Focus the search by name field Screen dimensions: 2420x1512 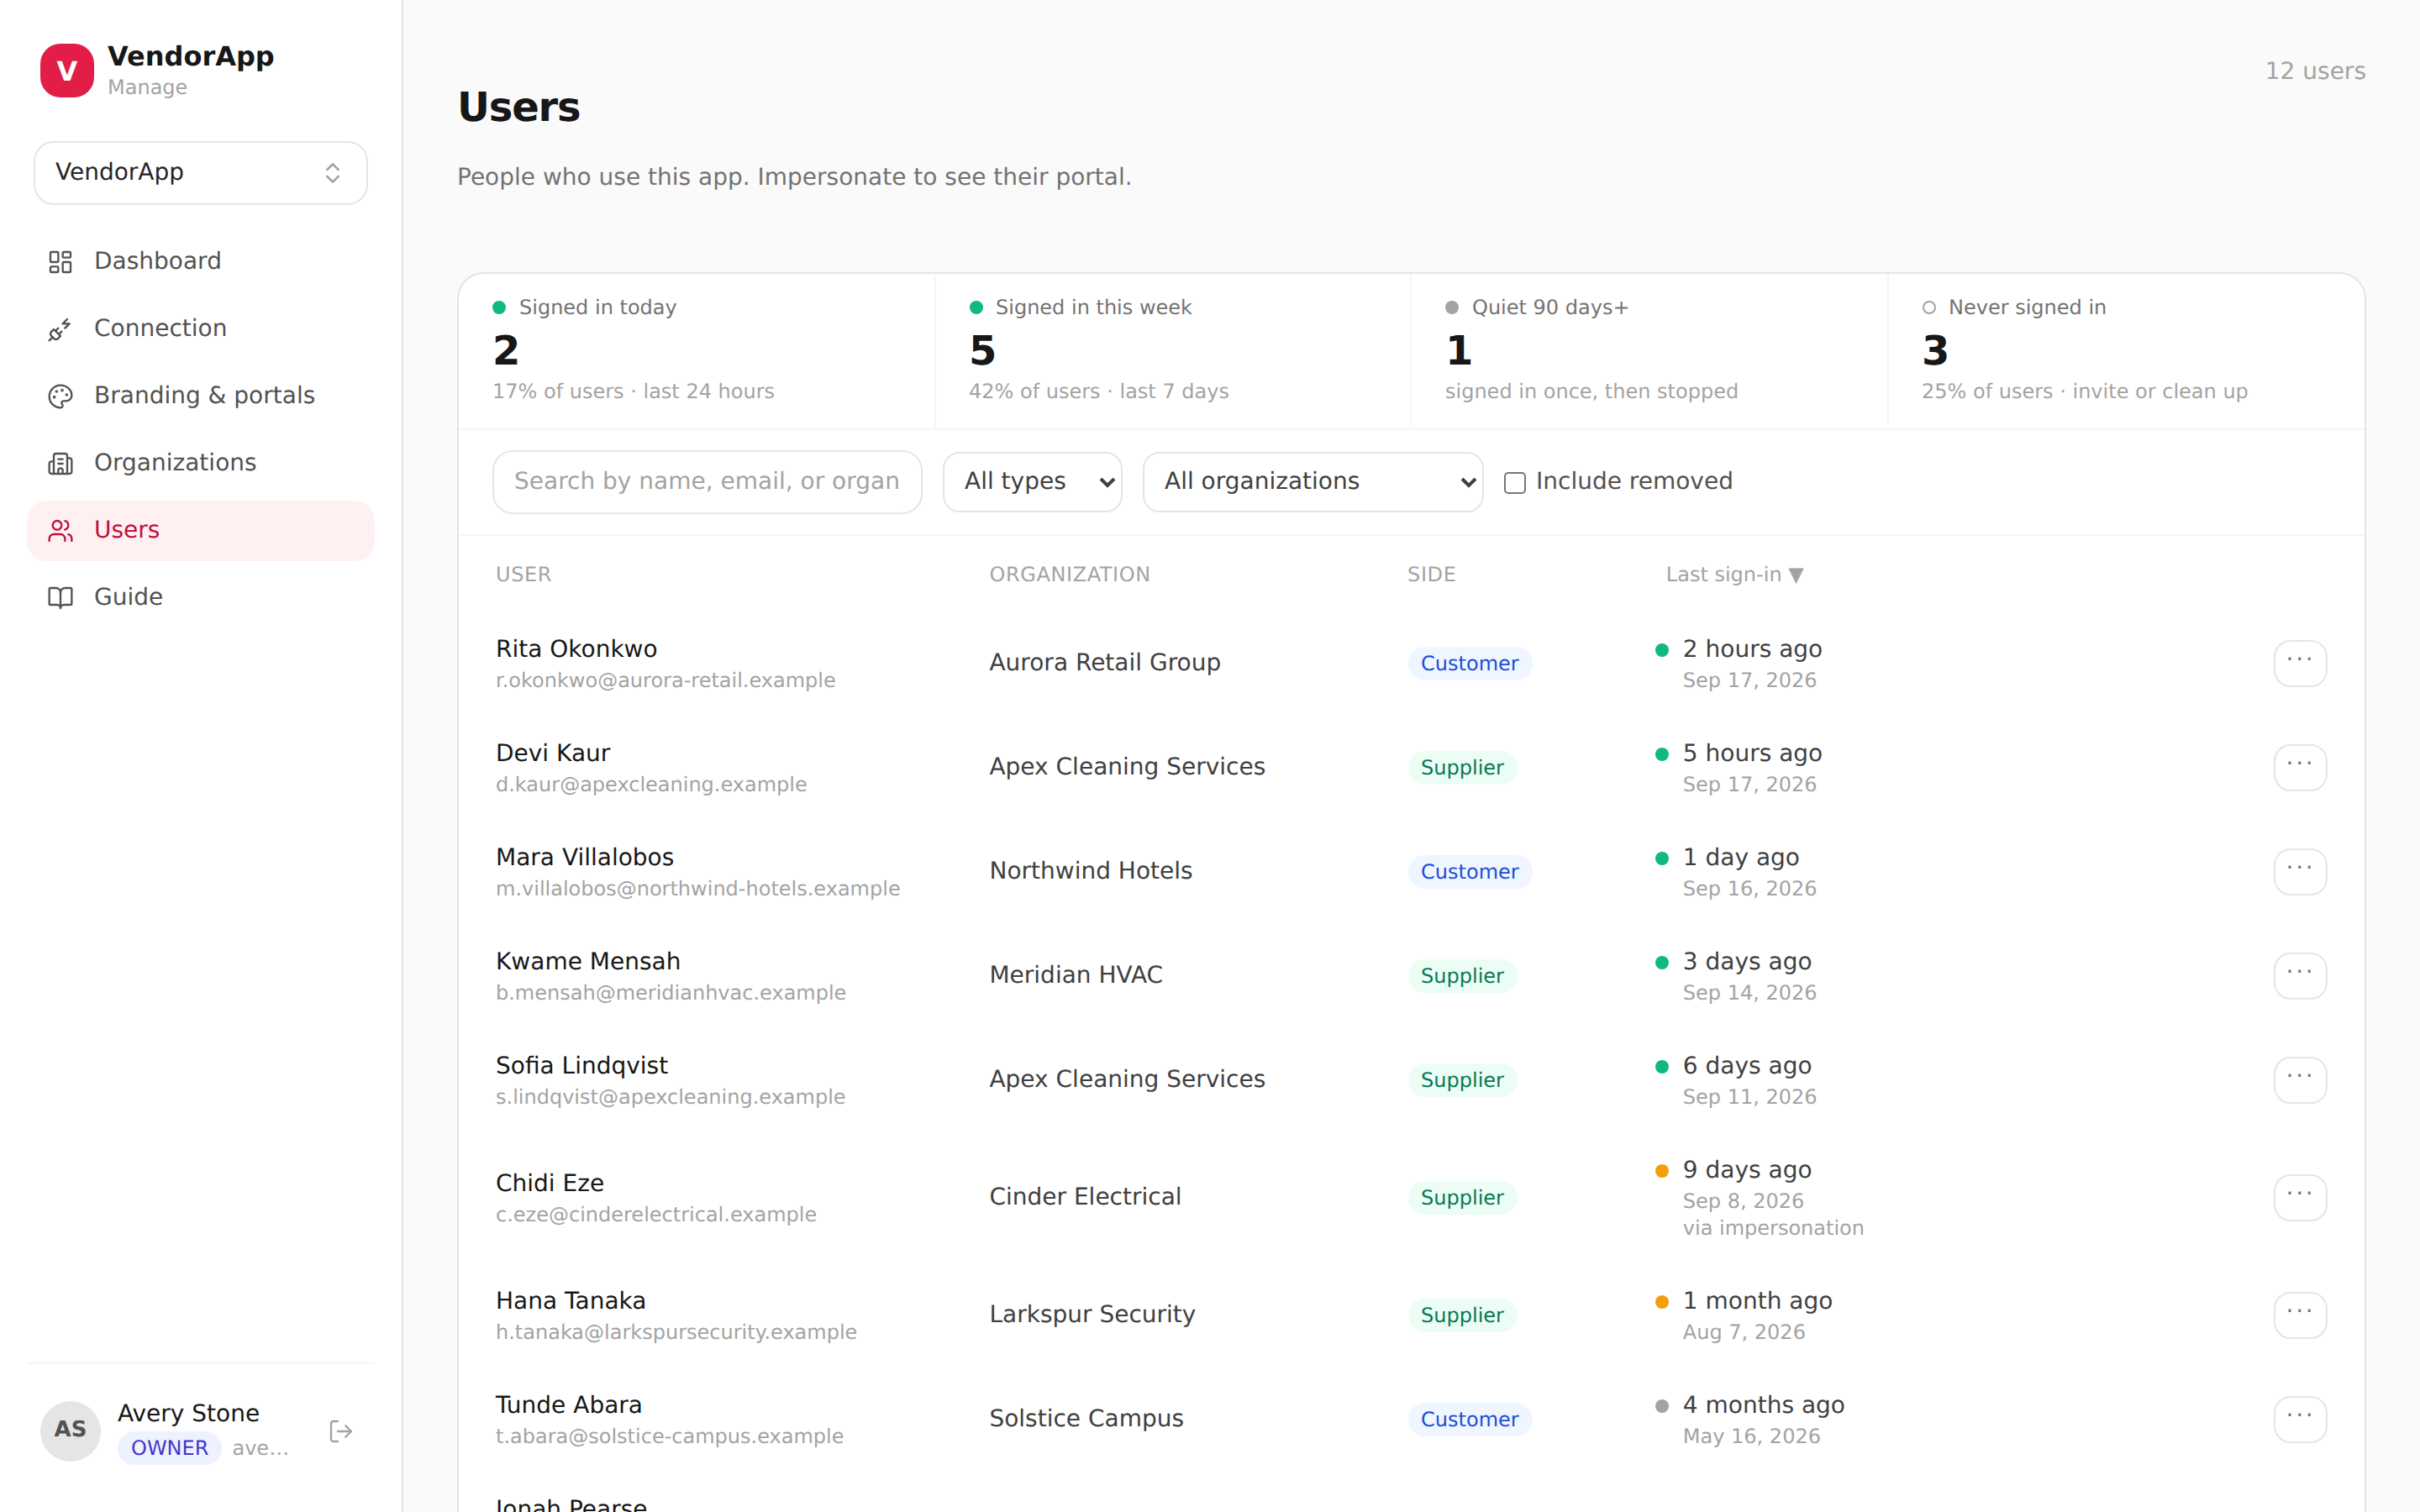tap(707, 482)
